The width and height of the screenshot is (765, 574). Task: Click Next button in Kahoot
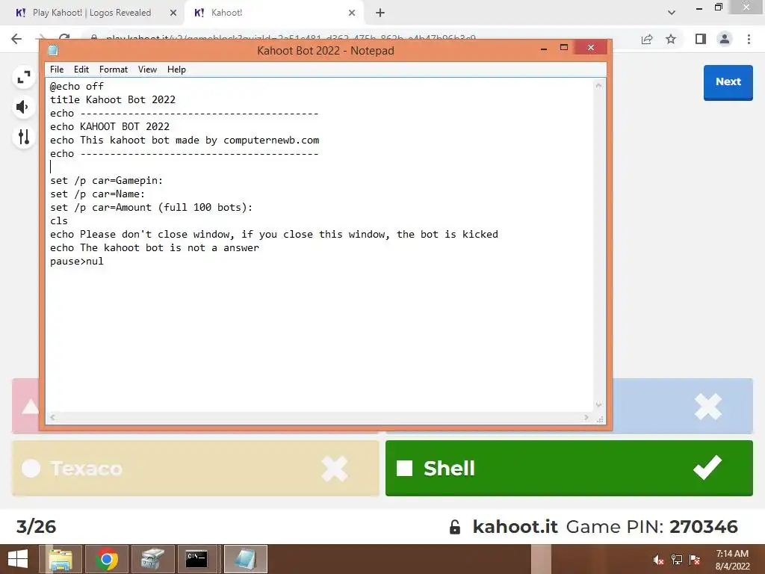pos(728,82)
